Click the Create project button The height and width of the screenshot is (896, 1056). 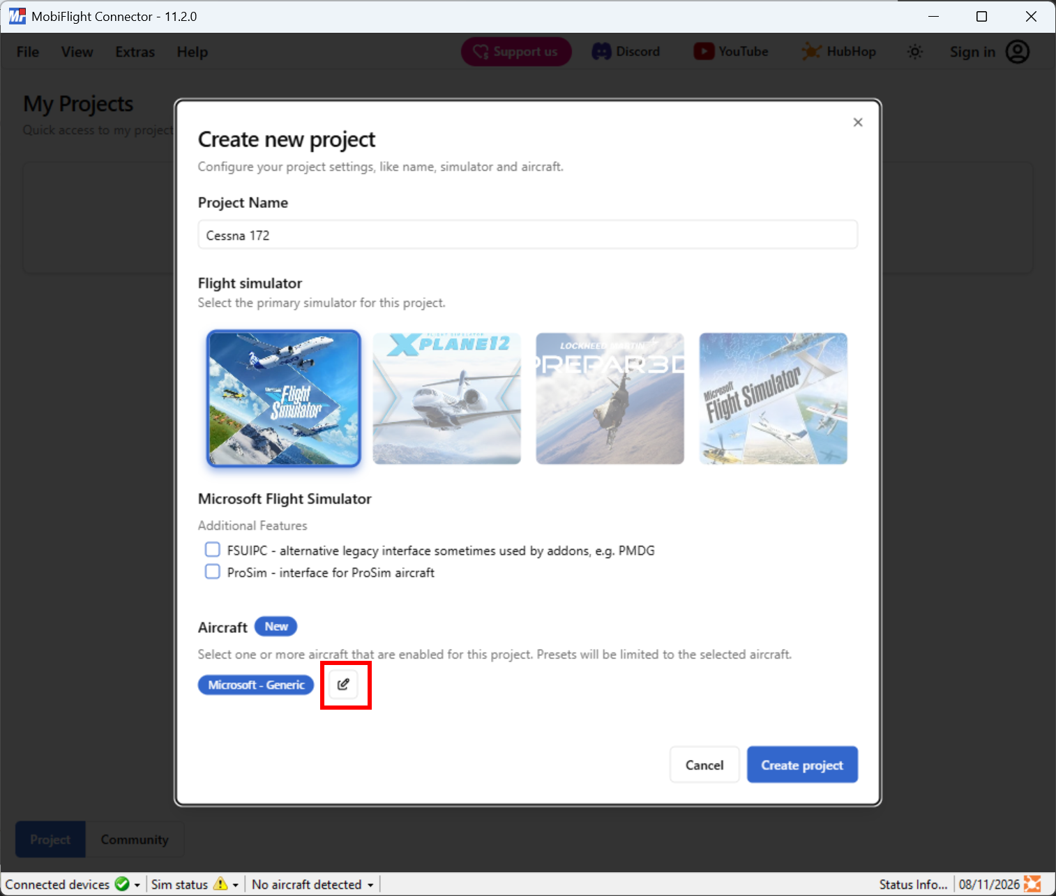pos(802,765)
